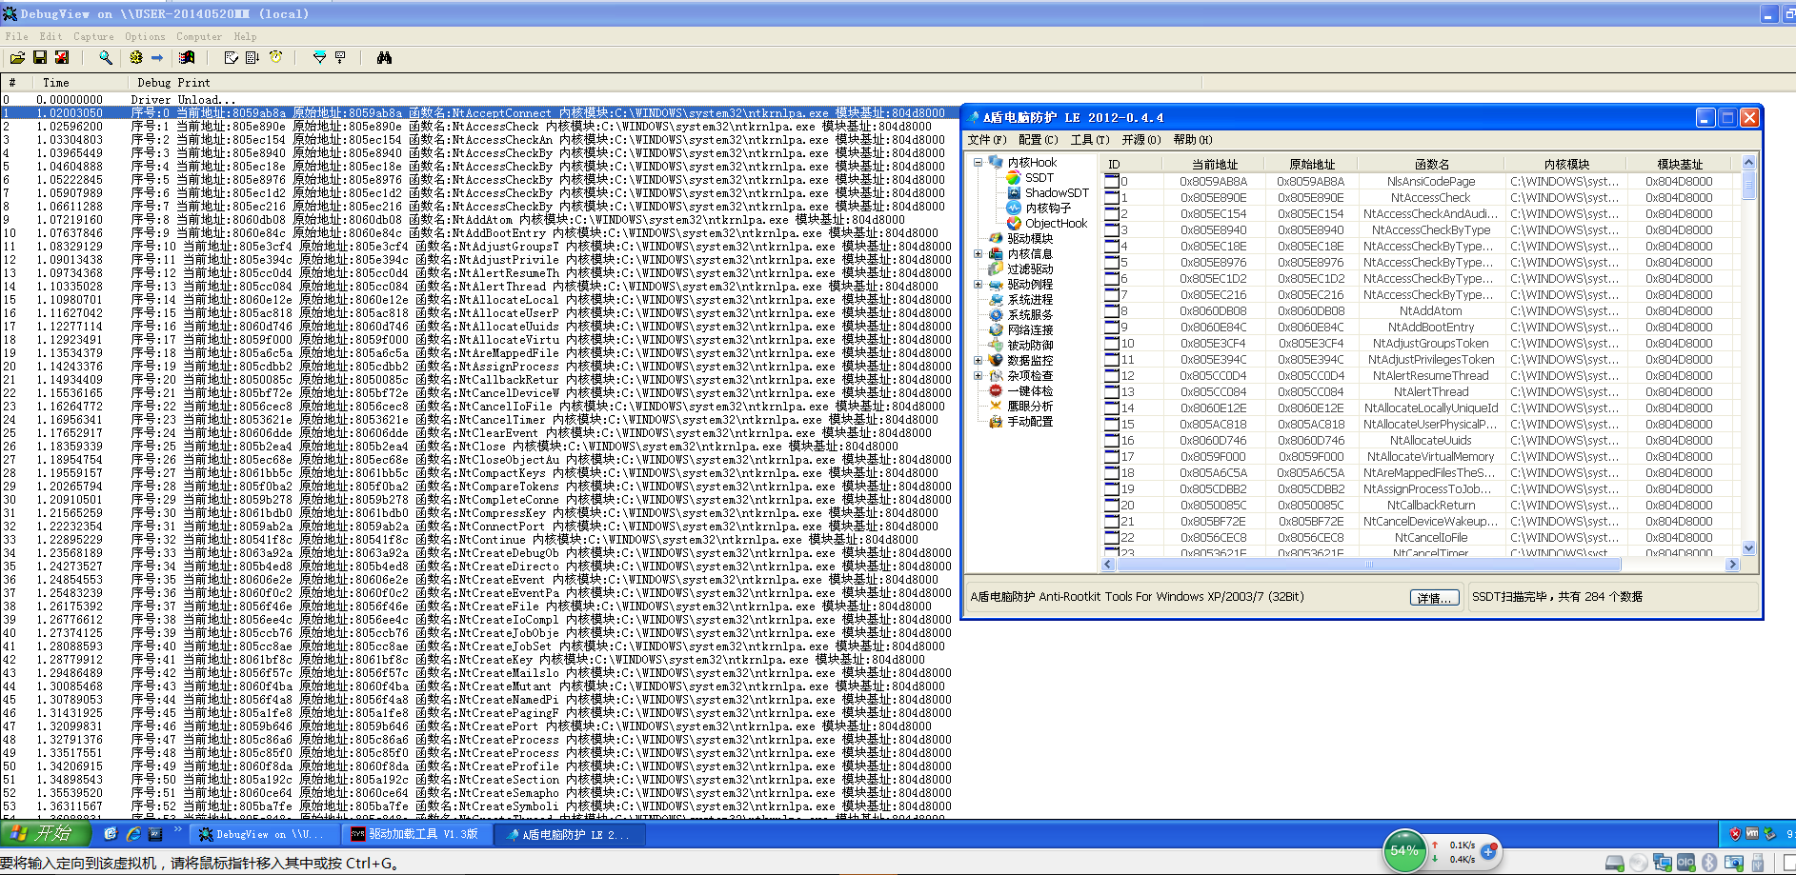
Task: Click the clock time format icon
Action: click(275, 58)
